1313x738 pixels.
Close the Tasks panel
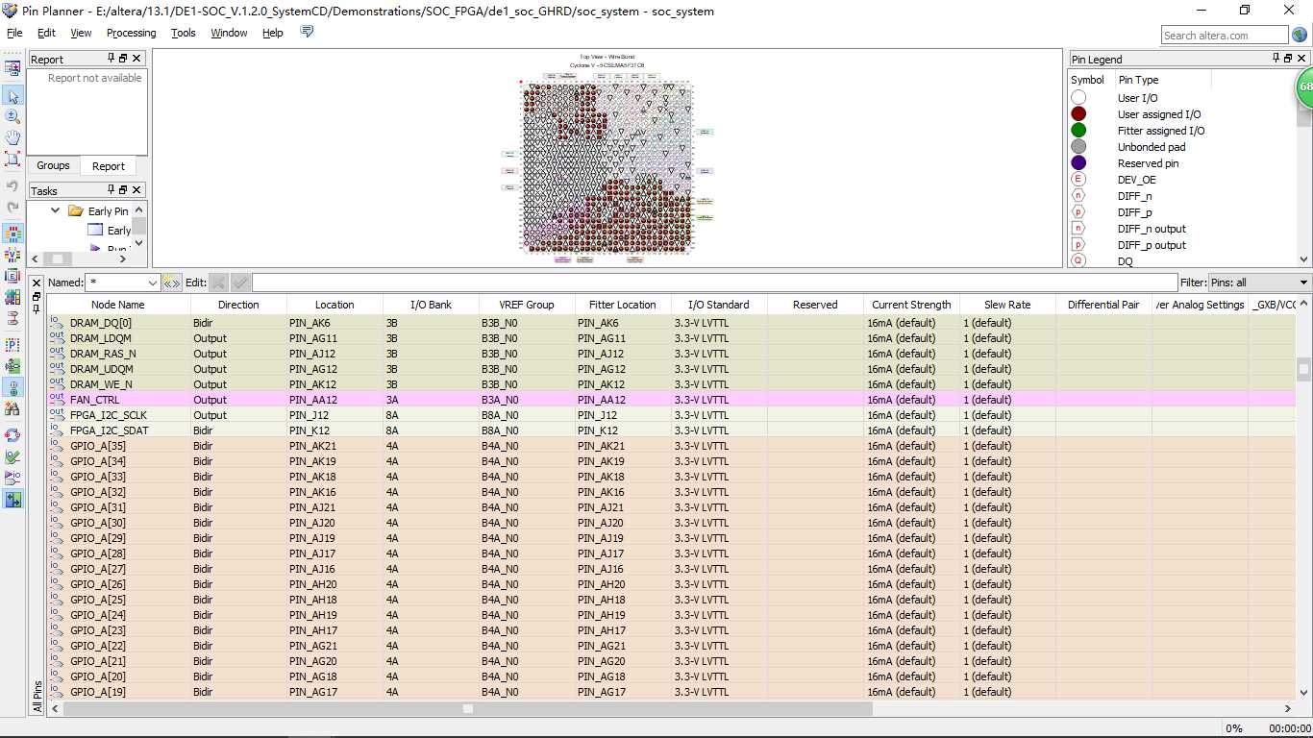coord(136,190)
